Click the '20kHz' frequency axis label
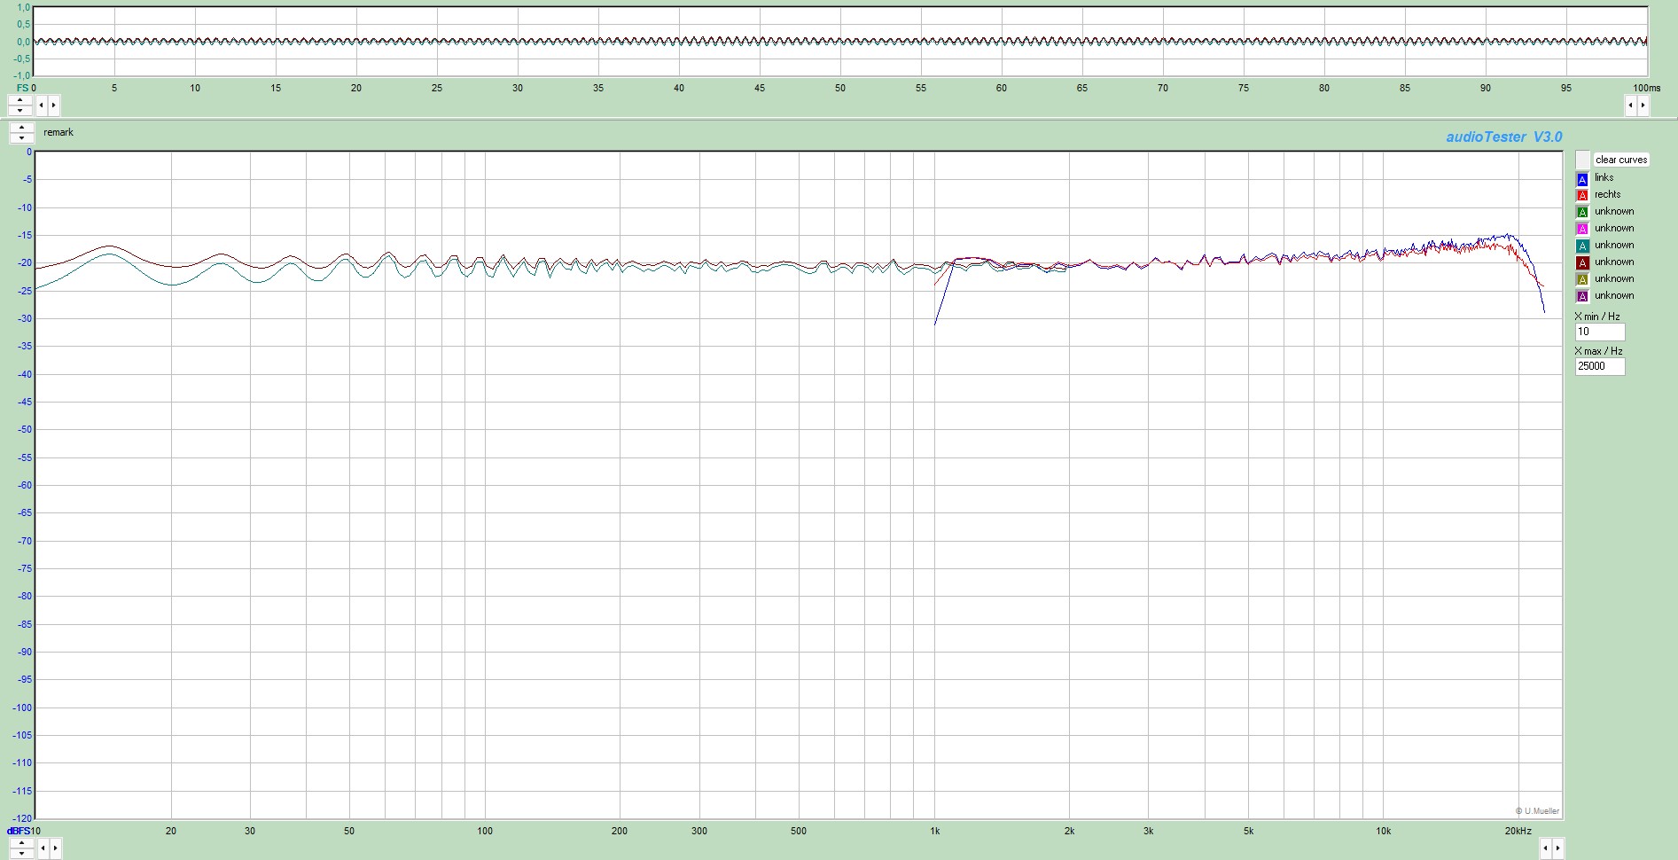 pyautogui.click(x=1518, y=831)
